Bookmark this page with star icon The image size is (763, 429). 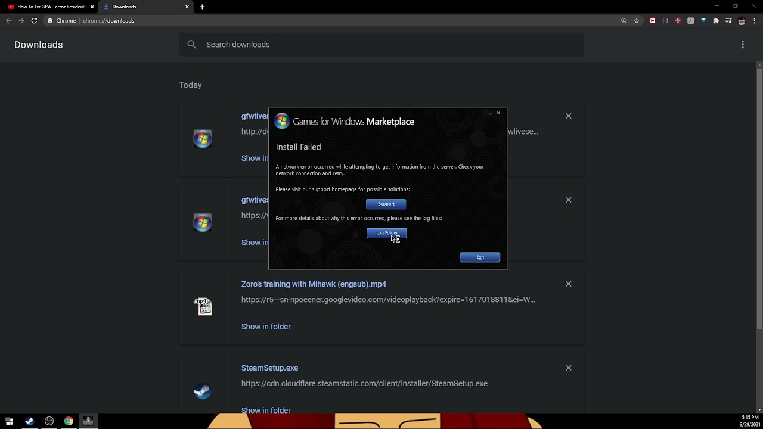tap(637, 21)
